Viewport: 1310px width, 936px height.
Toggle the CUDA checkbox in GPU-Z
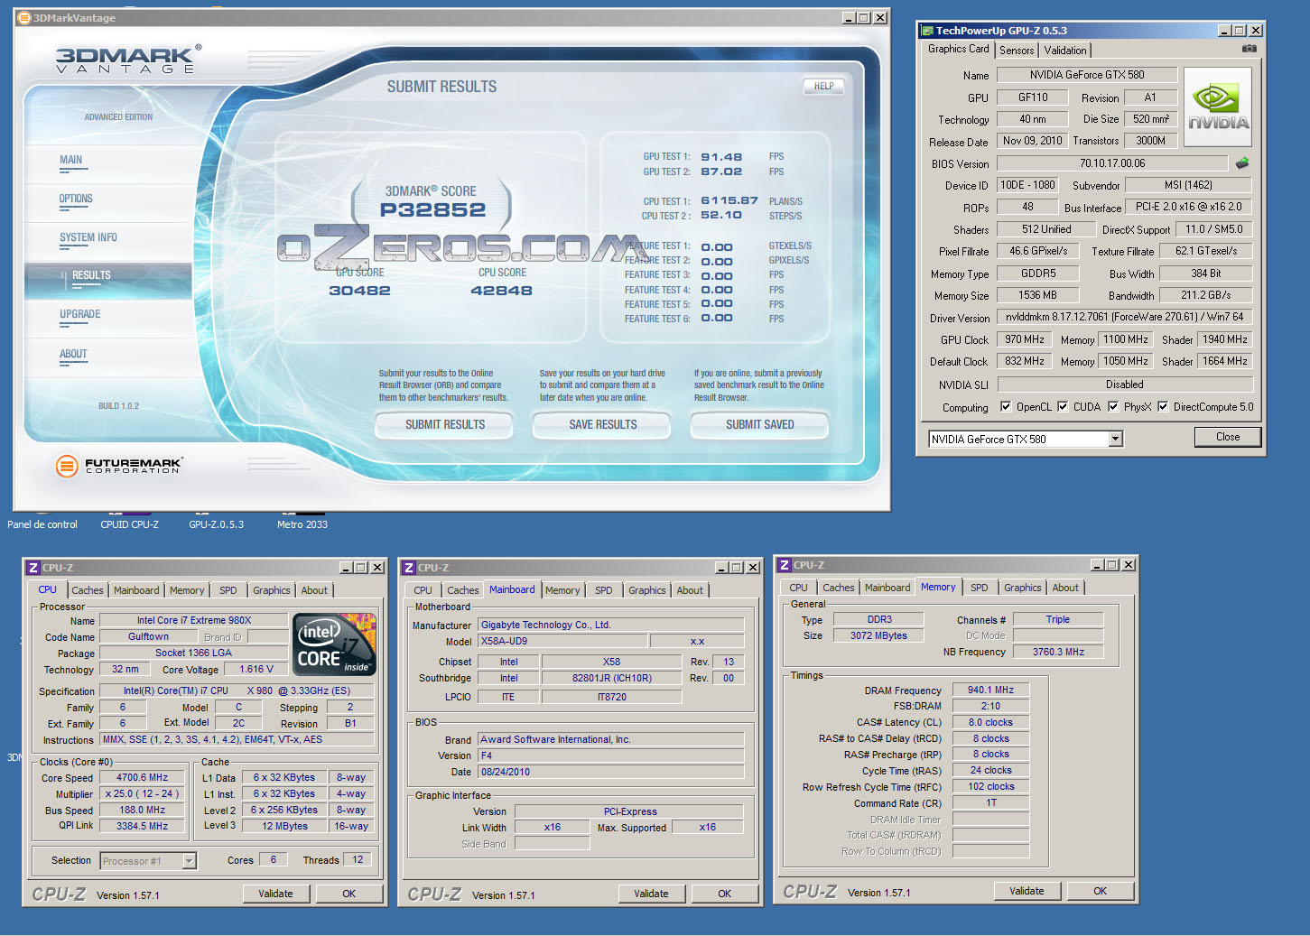(x=1063, y=406)
